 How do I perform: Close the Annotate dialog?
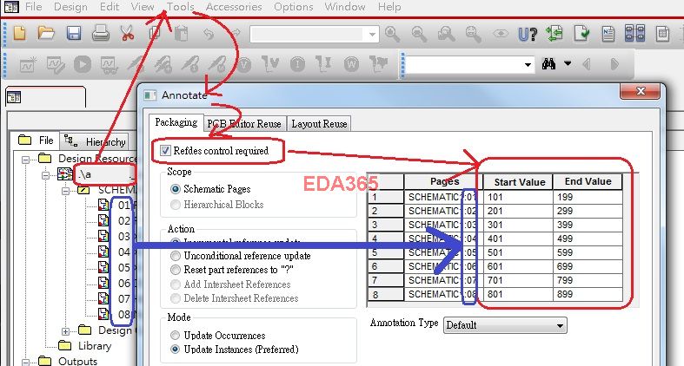point(641,91)
